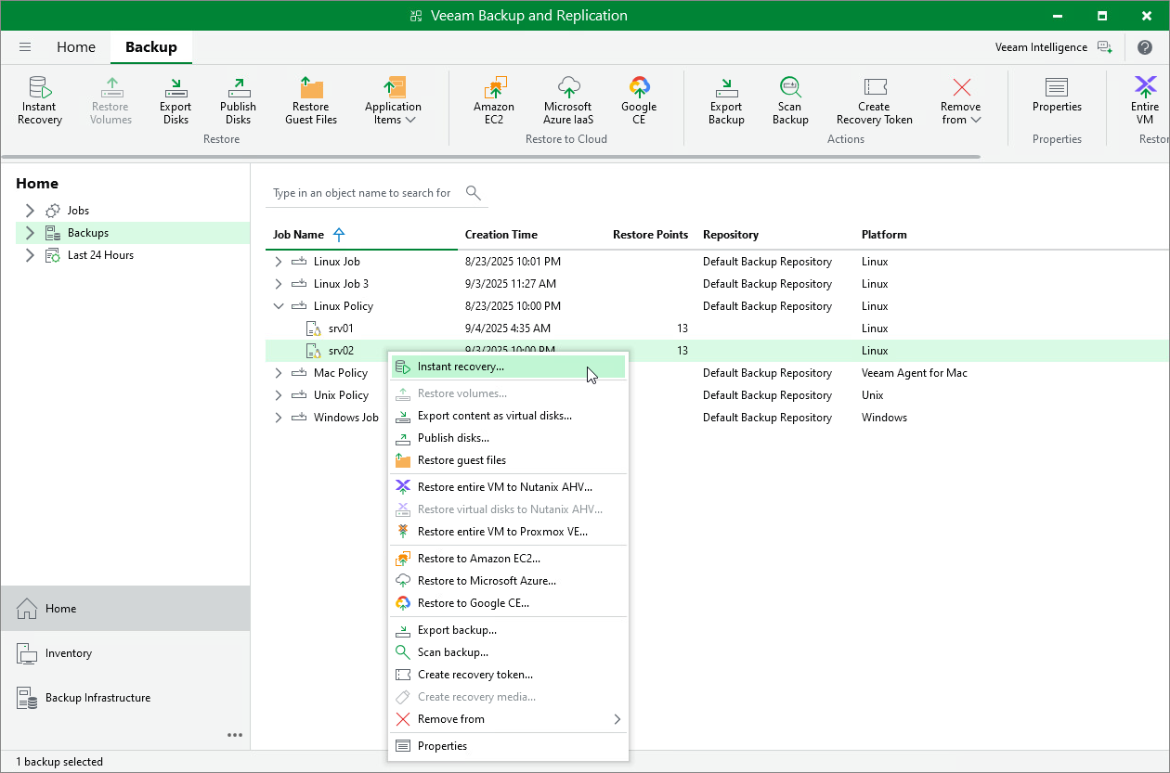This screenshot has height=773, width=1170.
Task: Click the Publish Disks icon
Action: [238, 97]
